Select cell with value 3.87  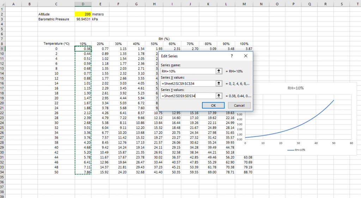pyautogui.click(x=244, y=48)
